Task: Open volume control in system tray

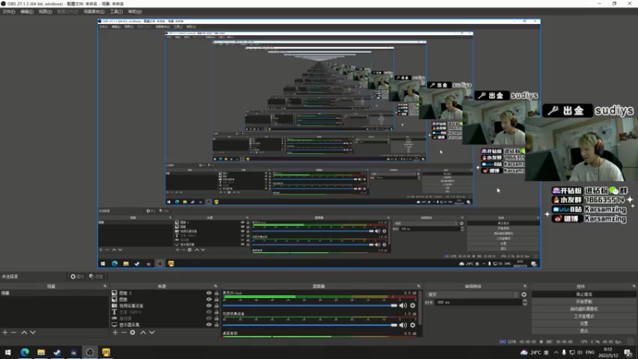Action: point(580,352)
